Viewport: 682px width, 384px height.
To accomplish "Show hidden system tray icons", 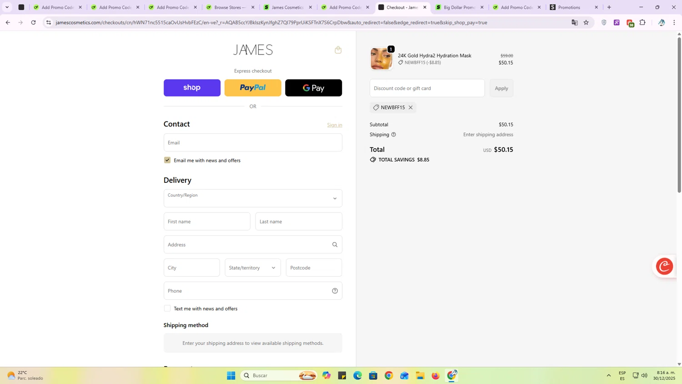I will pyautogui.click(x=609, y=375).
